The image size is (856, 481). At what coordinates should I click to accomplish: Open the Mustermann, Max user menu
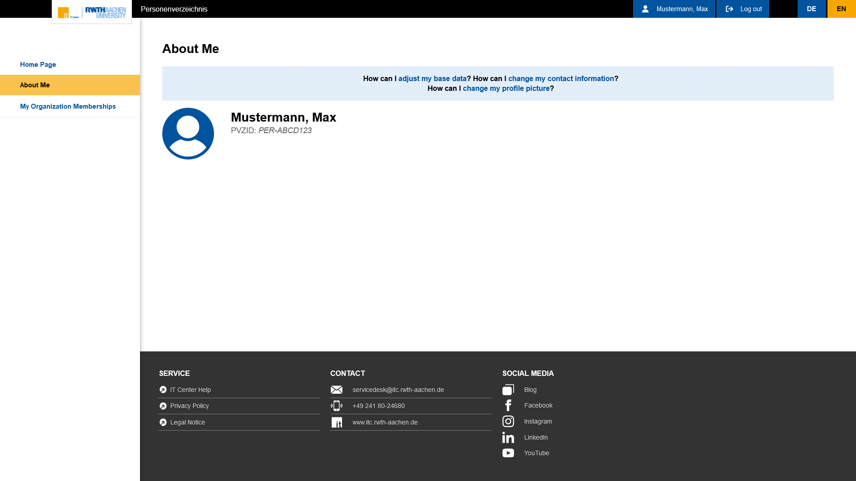coord(674,9)
